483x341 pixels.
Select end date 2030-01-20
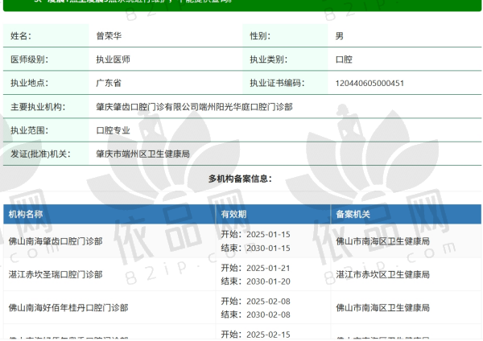[268, 281]
